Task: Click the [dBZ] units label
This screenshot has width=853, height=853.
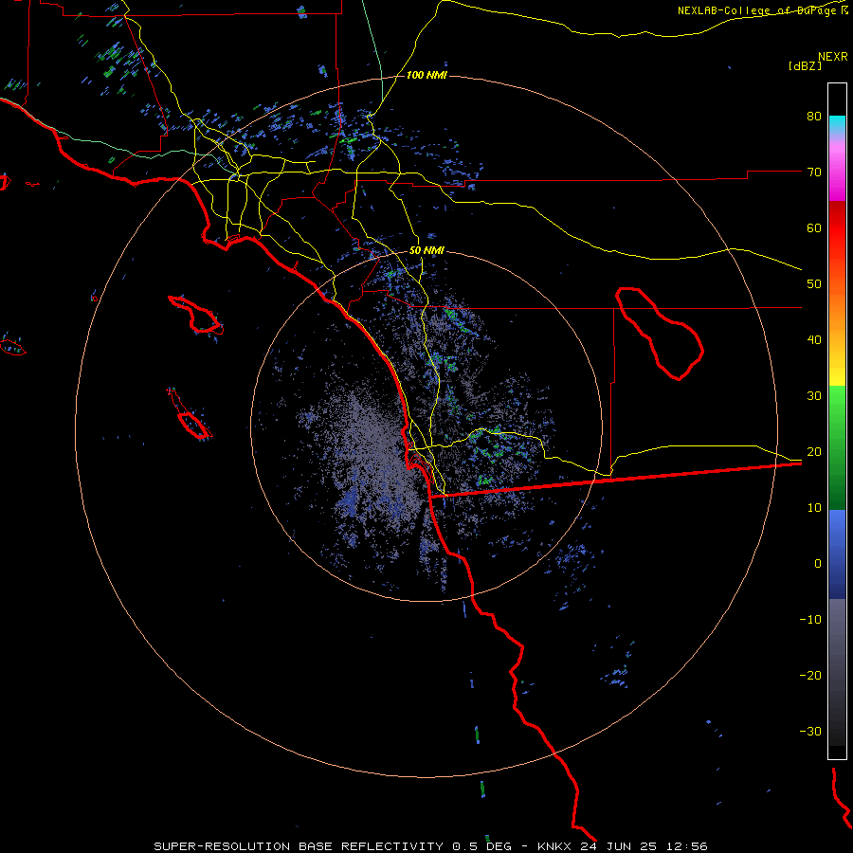Action: coord(805,65)
